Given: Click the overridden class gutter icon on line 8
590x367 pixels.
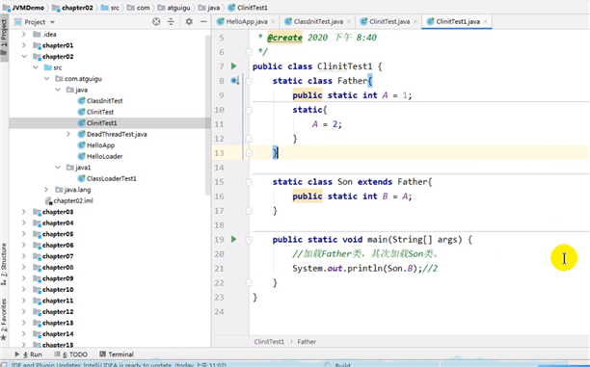Looking at the screenshot, I should (235, 81).
